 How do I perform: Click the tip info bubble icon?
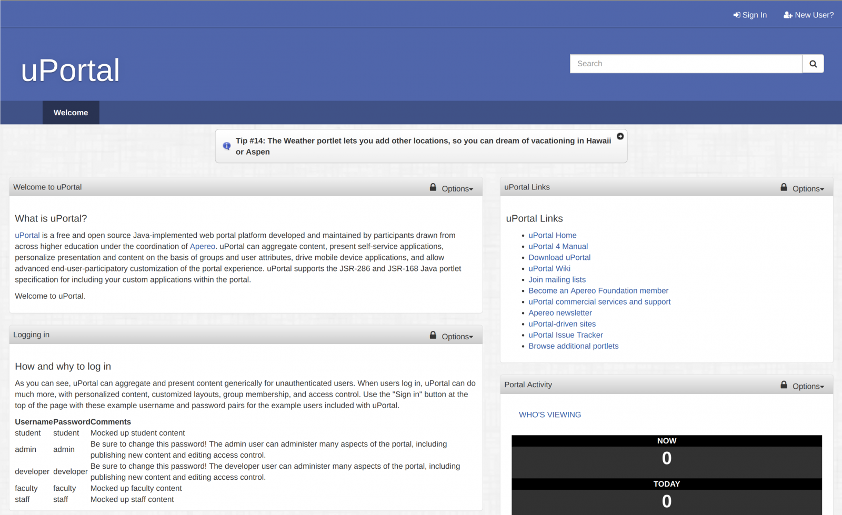tap(227, 146)
